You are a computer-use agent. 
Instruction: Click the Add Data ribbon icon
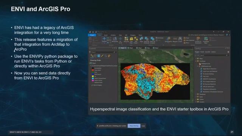(131, 40)
